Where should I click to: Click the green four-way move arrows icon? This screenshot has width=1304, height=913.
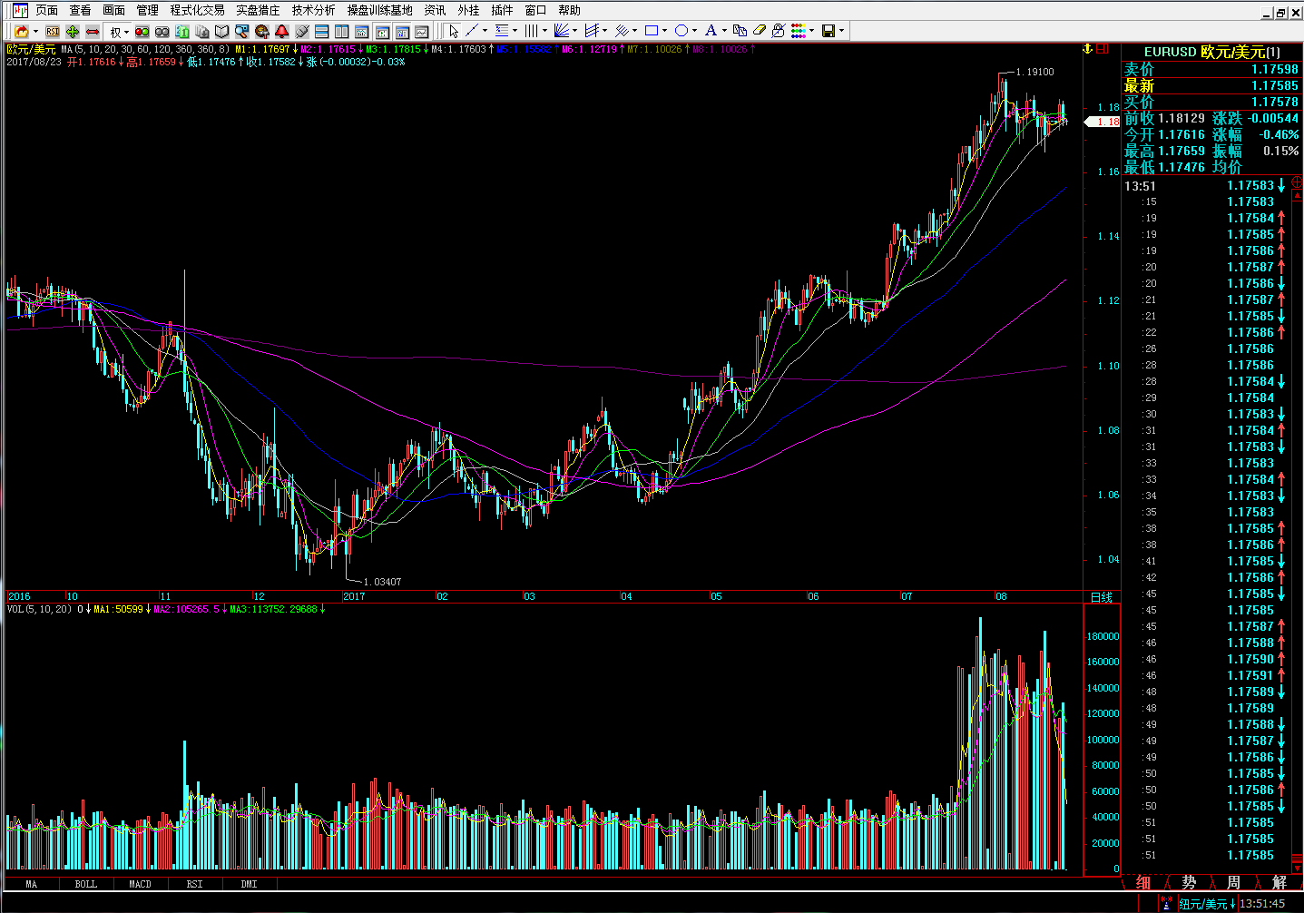73,32
